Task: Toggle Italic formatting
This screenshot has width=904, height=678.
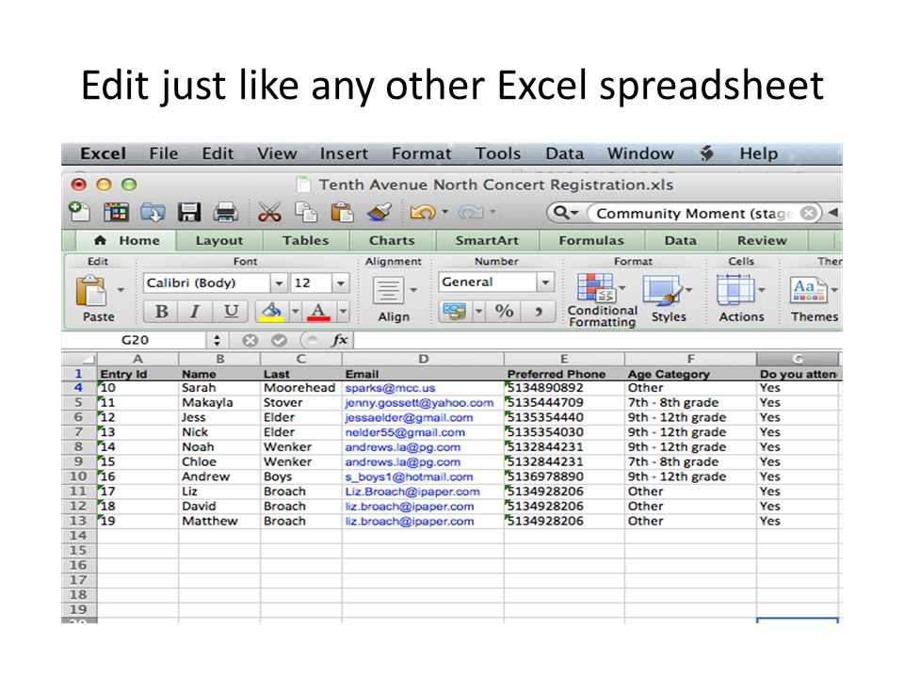Action: [195, 312]
